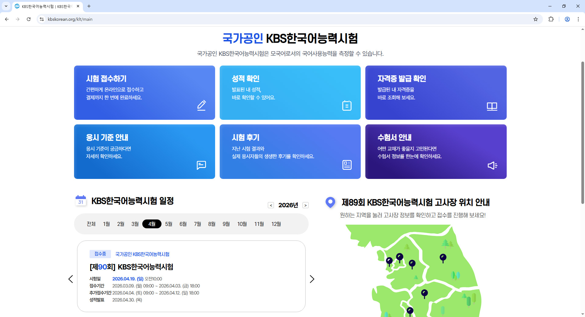
Task: Step back to 2025년 with the left arrow
Action: [x=271, y=205]
